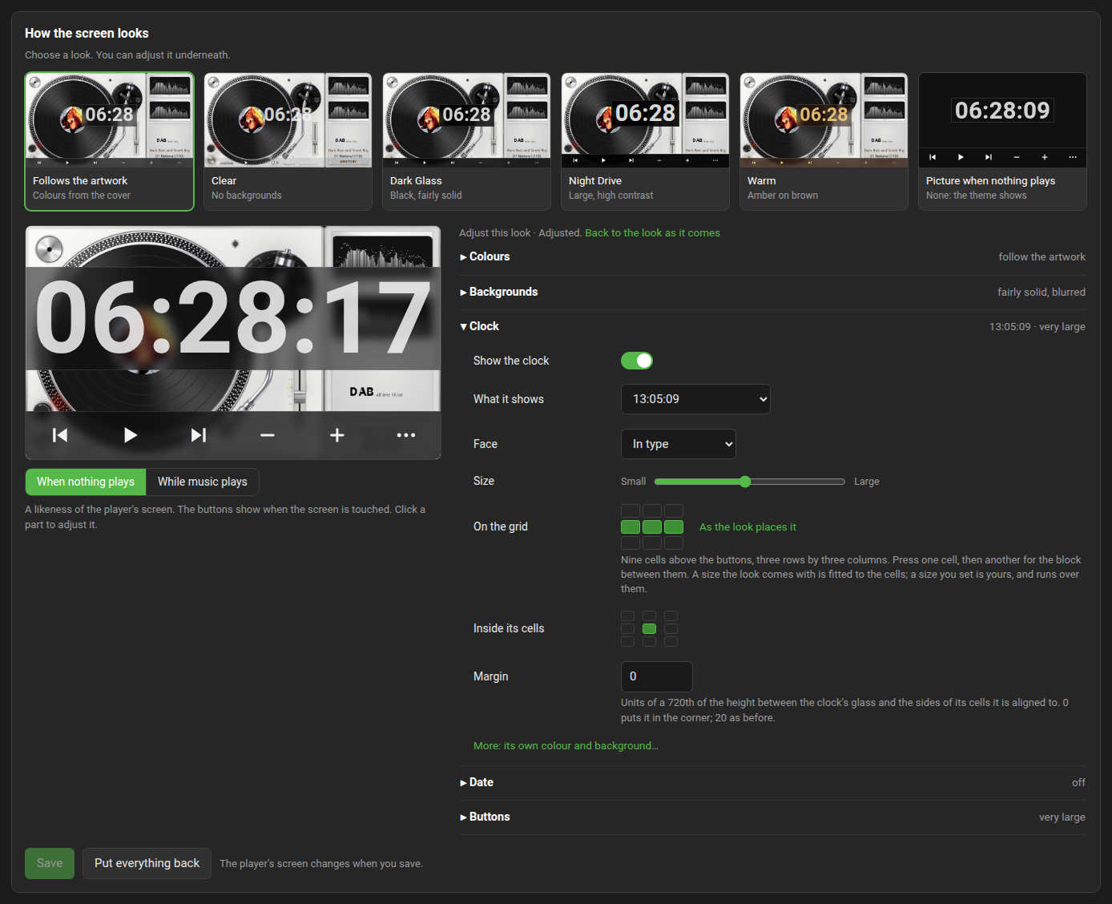1112x904 pixels.
Task: Click the next track icon in preview
Action: pyautogui.click(x=199, y=435)
